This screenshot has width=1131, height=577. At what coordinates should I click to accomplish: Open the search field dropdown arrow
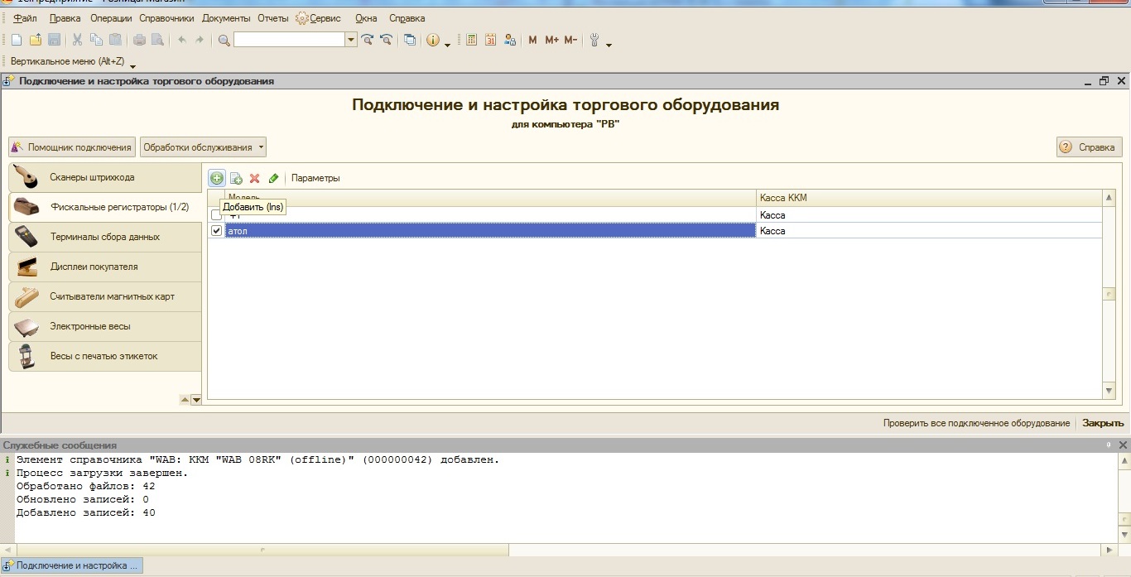click(x=351, y=40)
